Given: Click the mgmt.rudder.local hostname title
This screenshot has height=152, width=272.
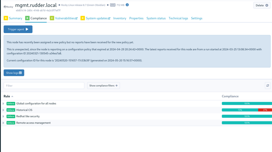Looking at the screenshot, I should [36, 5].
